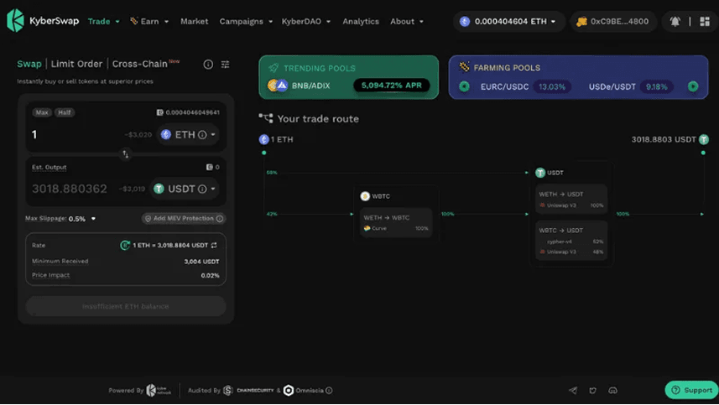Open wallet address 0xC9BE...4800

[613, 22]
